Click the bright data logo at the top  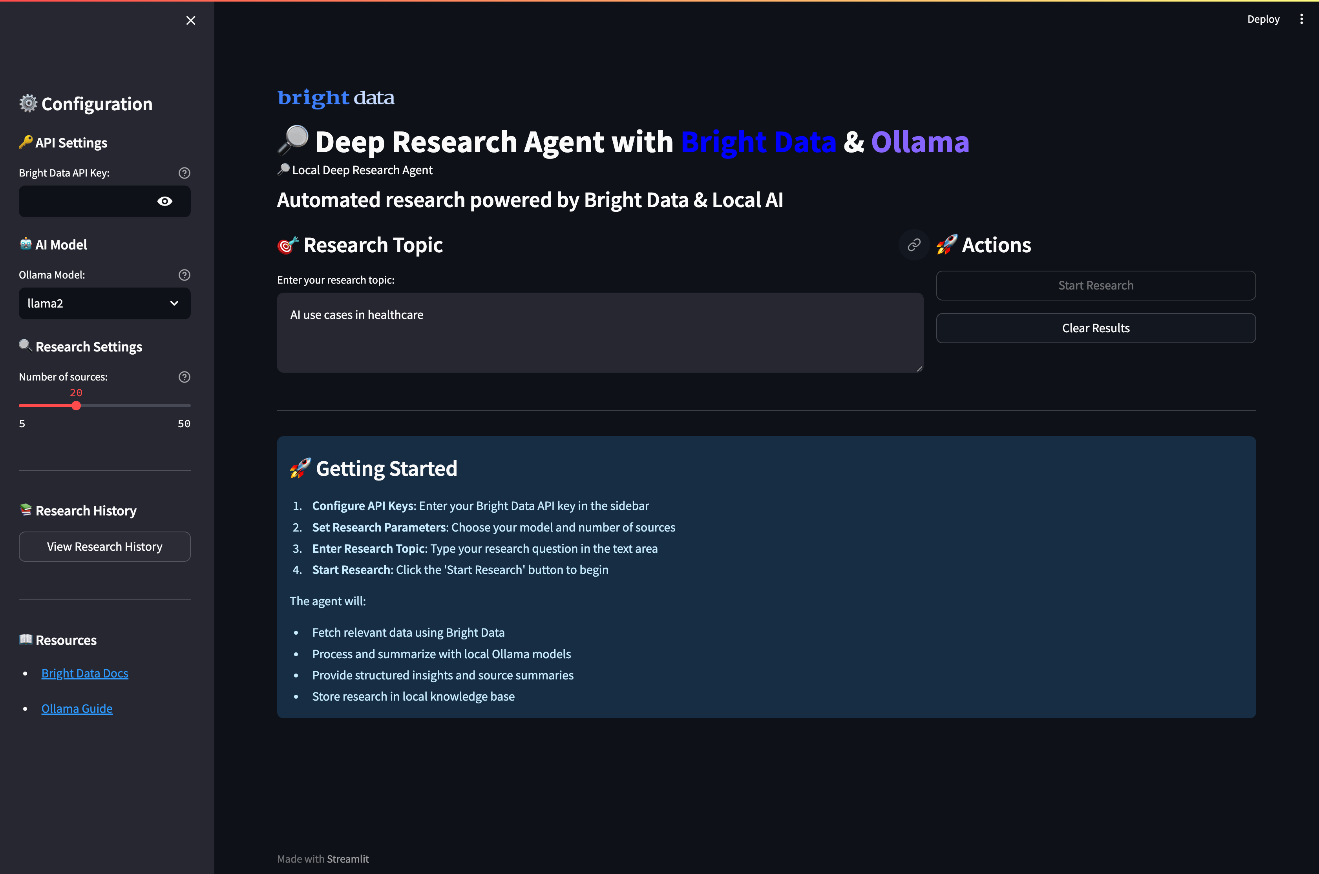pyautogui.click(x=336, y=98)
